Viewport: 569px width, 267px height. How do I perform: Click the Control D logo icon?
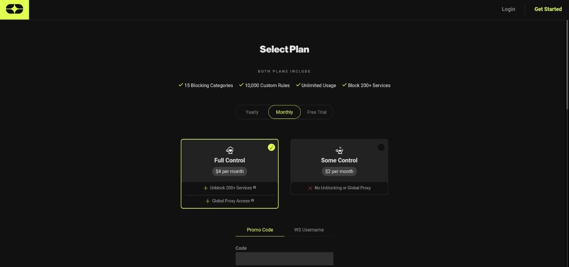coord(14,9)
